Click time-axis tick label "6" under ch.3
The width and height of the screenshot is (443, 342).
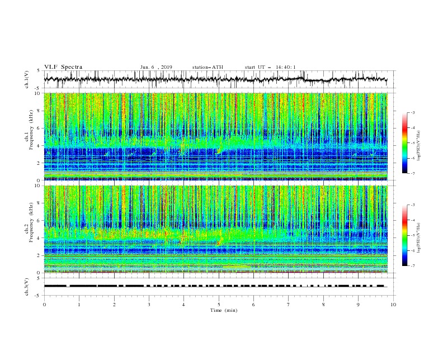(254, 305)
